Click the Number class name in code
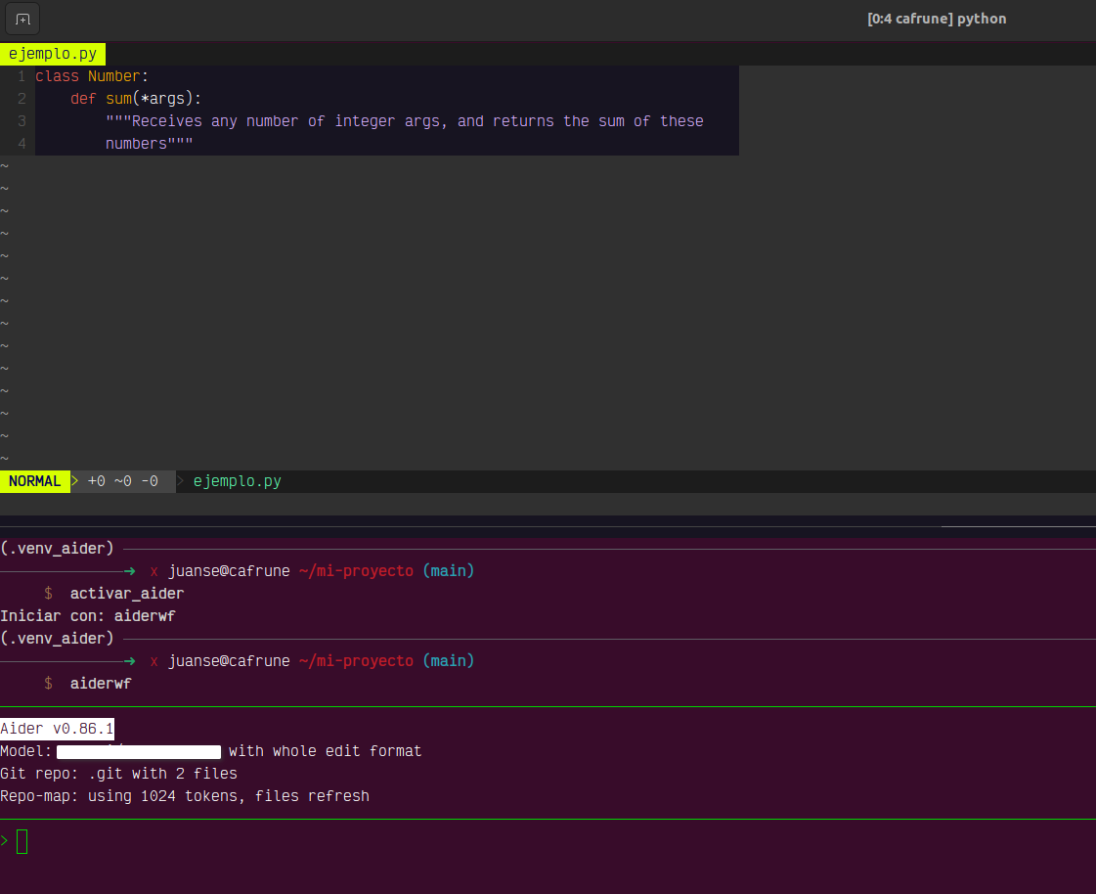 (x=114, y=76)
